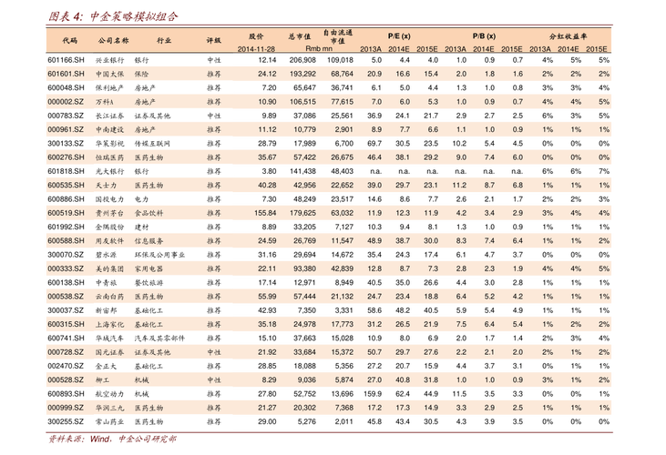The height and width of the screenshot is (455, 666).
Task: Select stock code 000783.SZ
Action: click(x=66, y=116)
